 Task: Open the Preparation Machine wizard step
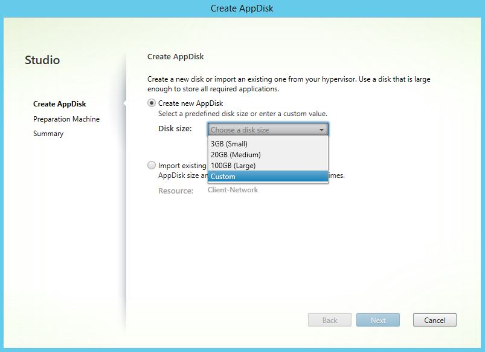click(x=66, y=119)
